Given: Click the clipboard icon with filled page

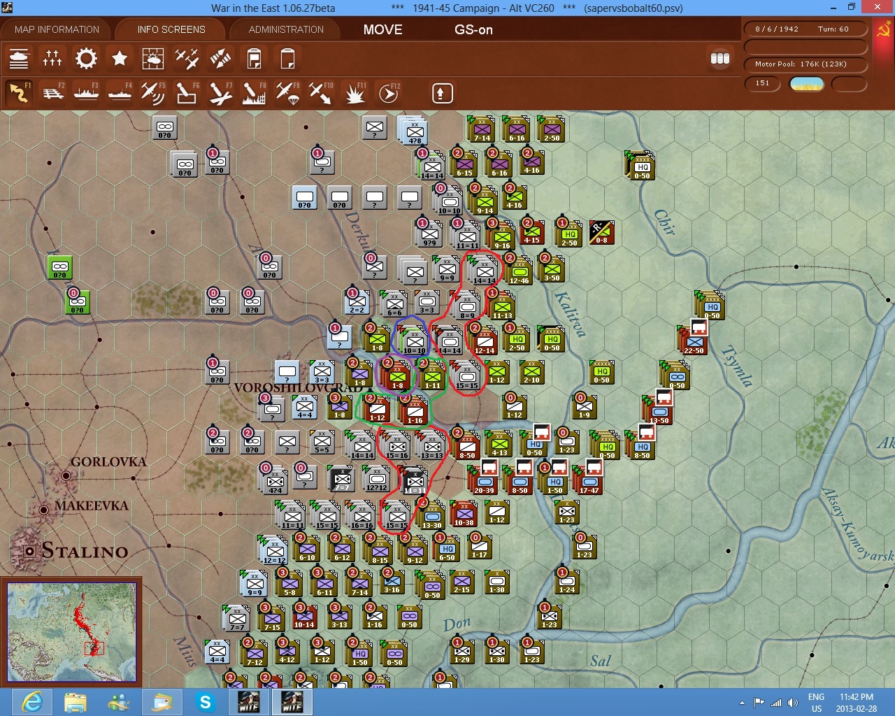Looking at the screenshot, I should point(254,59).
